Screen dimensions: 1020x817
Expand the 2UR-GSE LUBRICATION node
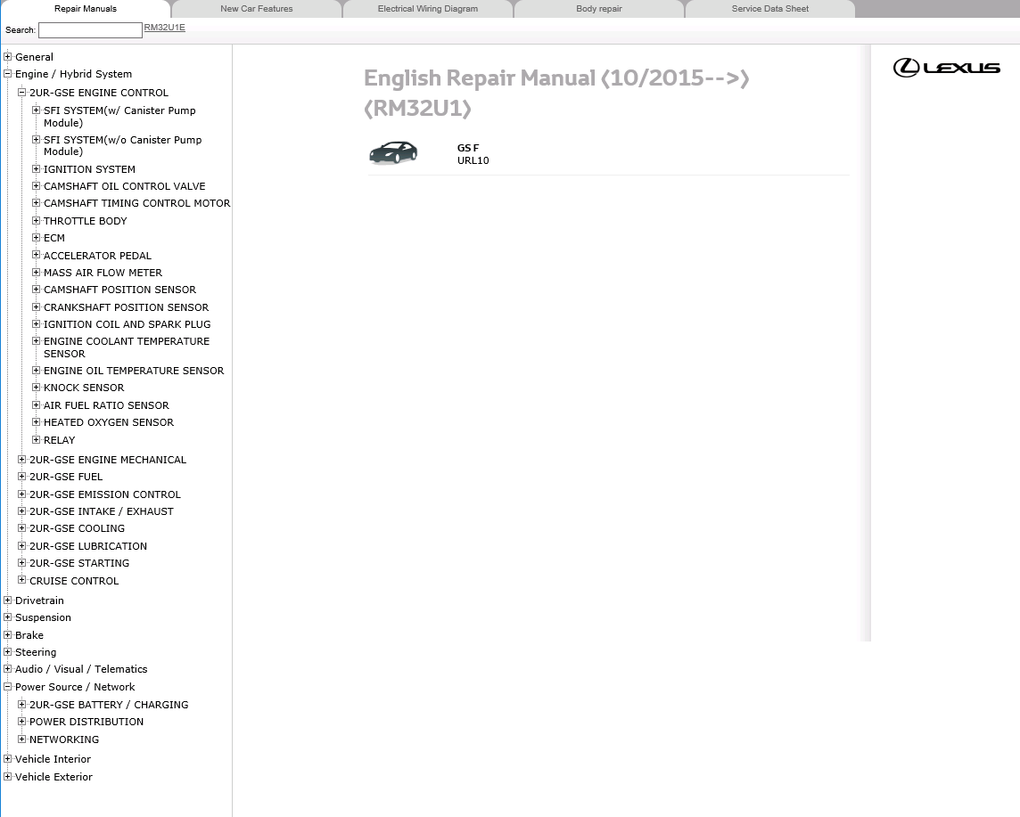(22, 546)
